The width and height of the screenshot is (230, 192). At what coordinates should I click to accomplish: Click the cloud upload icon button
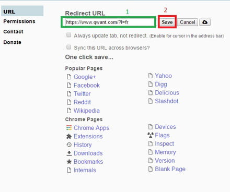tap(205, 22)
